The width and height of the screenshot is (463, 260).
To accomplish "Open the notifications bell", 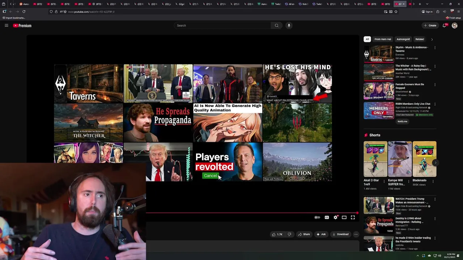I will (x=445, y=25).
